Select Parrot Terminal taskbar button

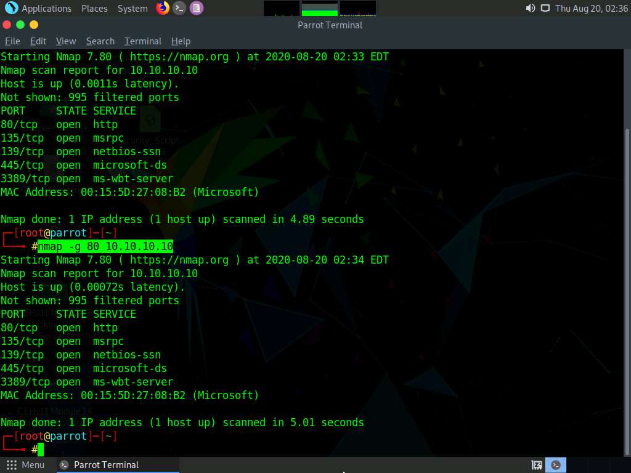(116, 465)
